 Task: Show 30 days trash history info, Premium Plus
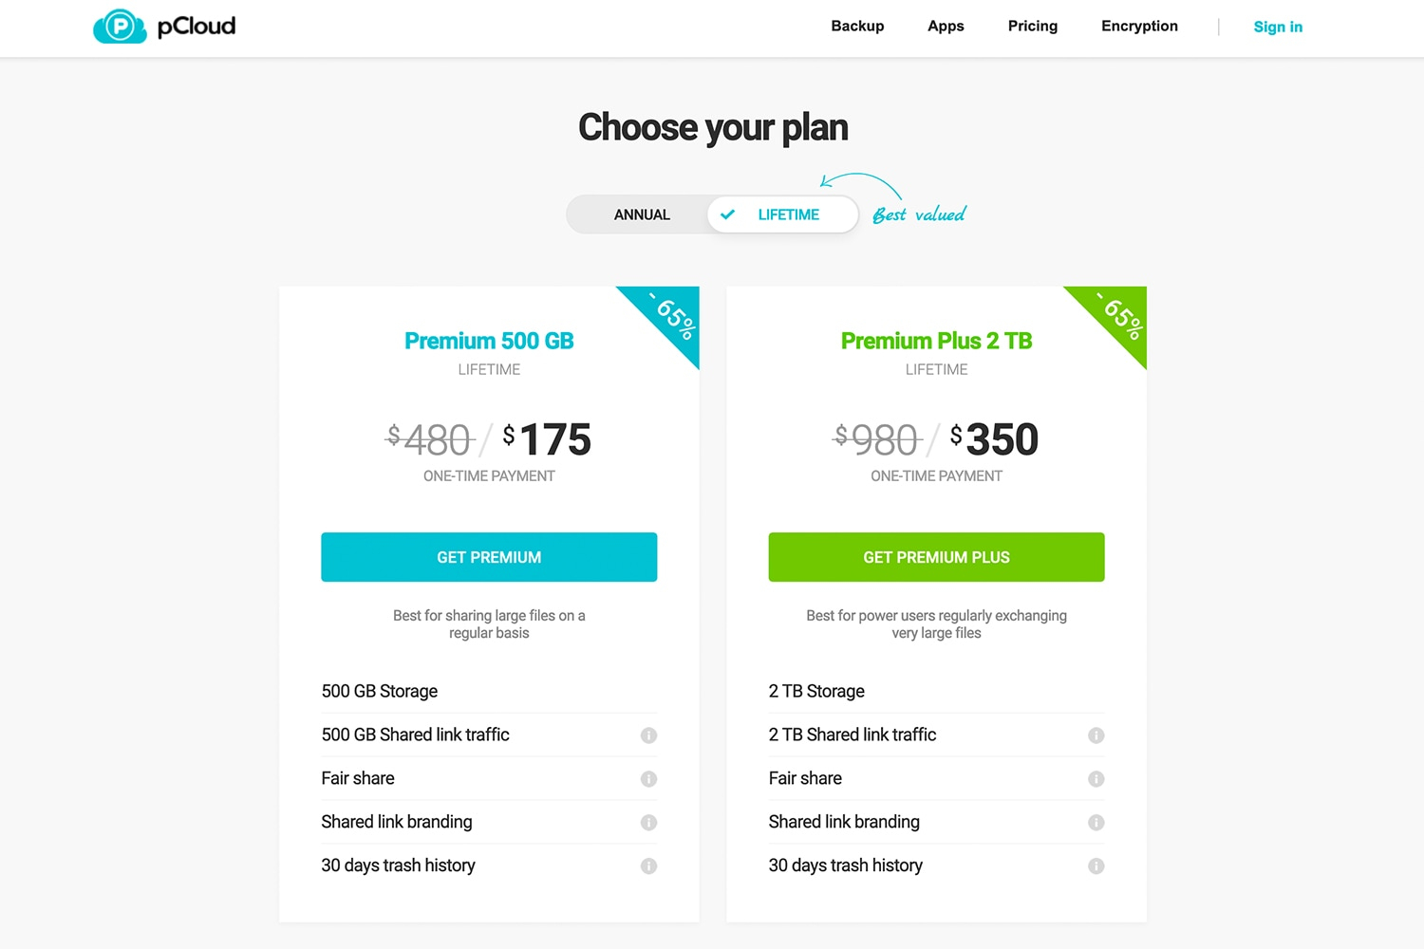[1096, 866]
